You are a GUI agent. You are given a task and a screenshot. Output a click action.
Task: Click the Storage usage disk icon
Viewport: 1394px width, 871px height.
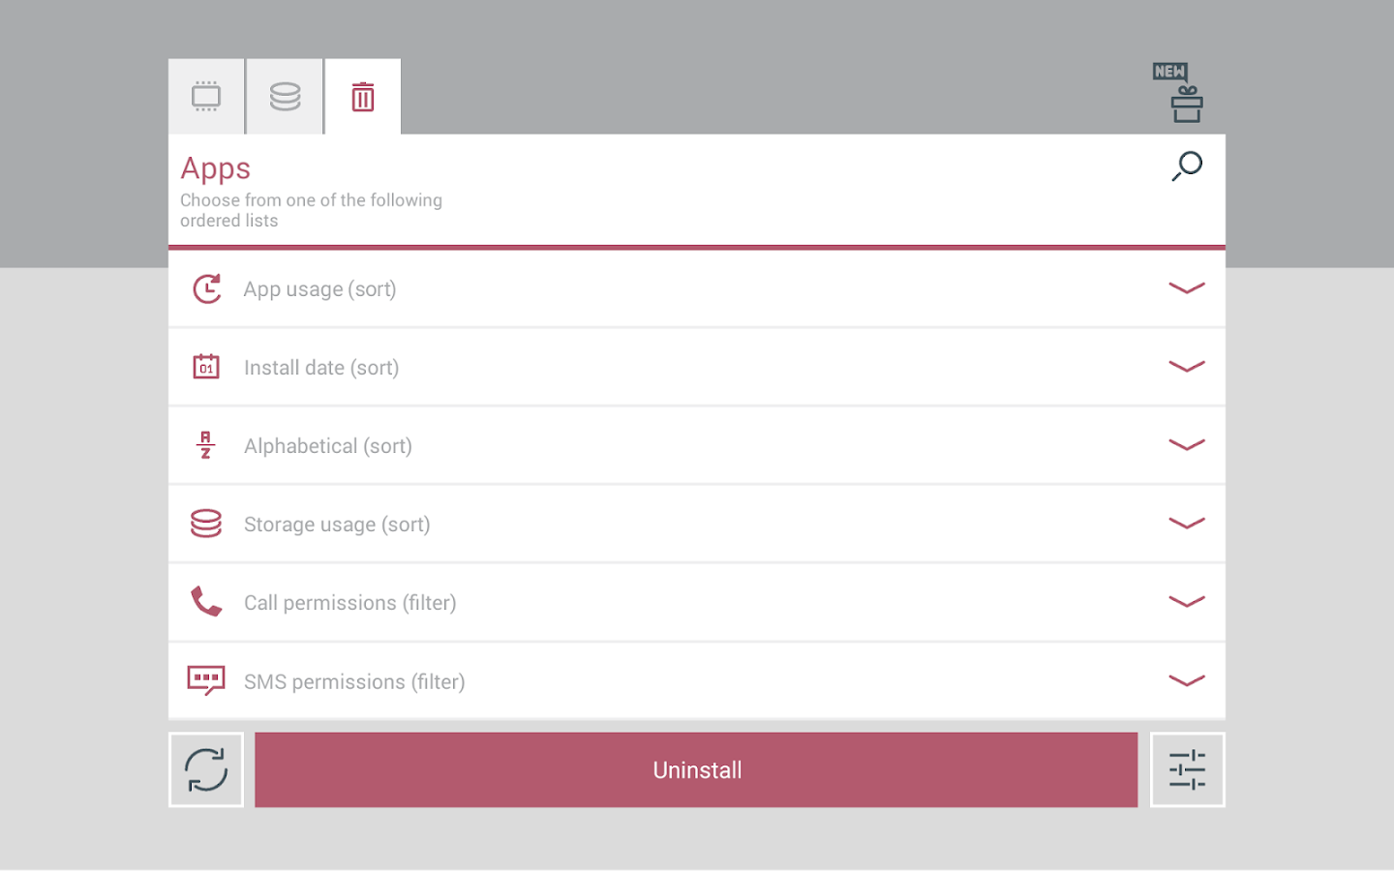(206, 524)
